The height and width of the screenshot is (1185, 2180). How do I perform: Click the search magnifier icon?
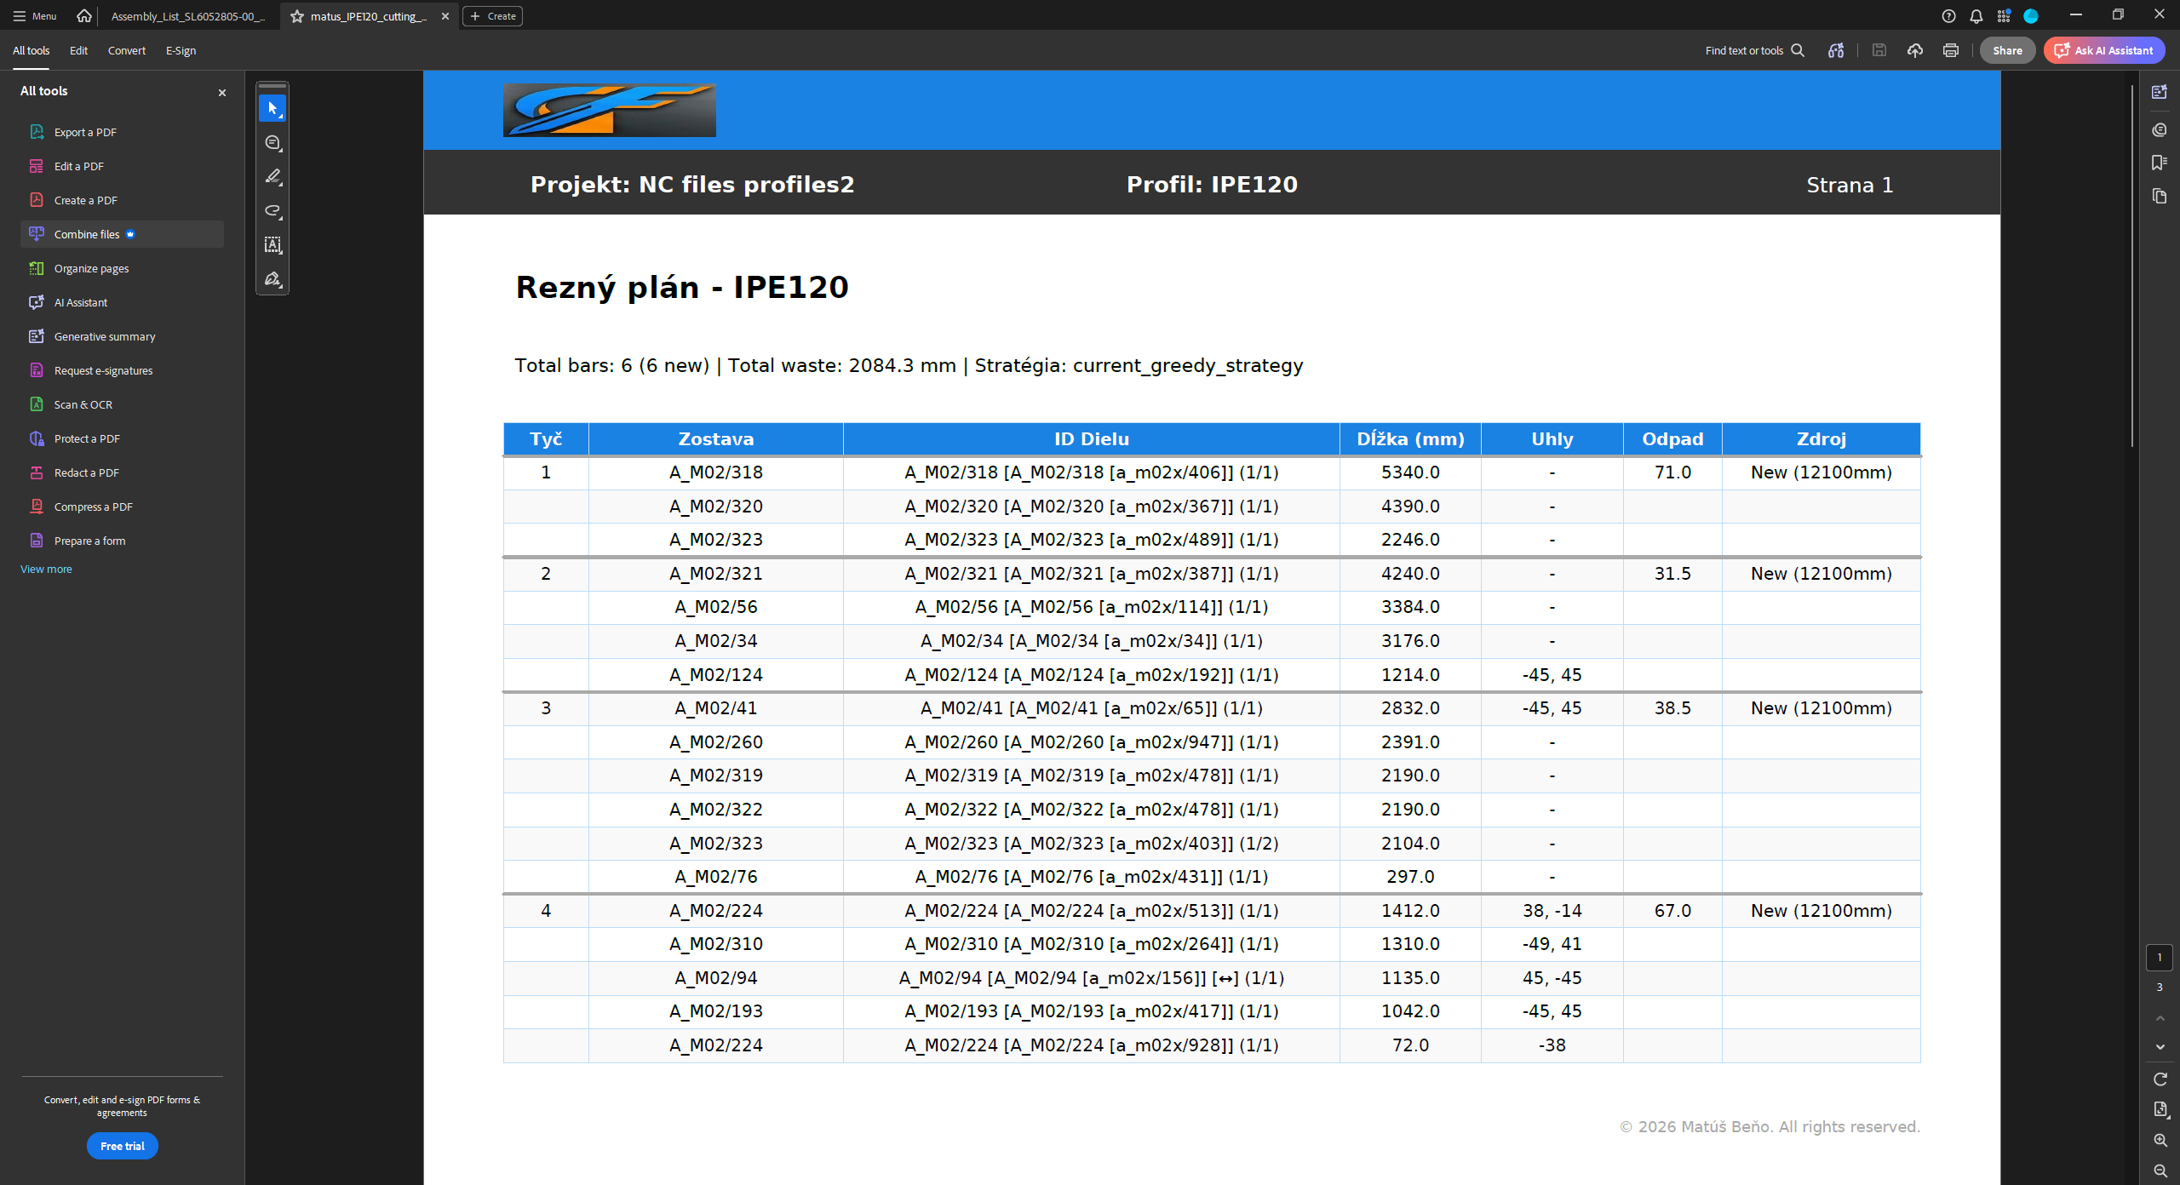1798,50
